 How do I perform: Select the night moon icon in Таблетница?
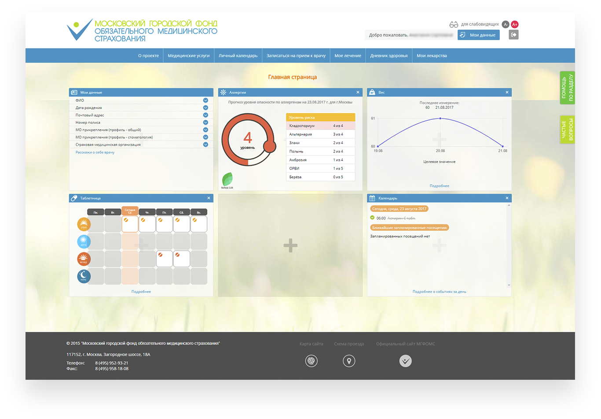84,276
